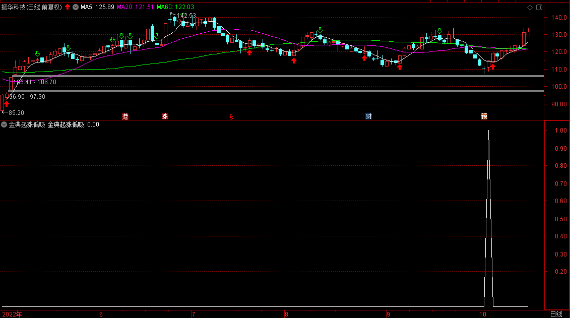The height and width of the screenshot is (318, 570).
Task: Select the gray support line labeled 105.41 - 106.70
Action: pos(278,76)
